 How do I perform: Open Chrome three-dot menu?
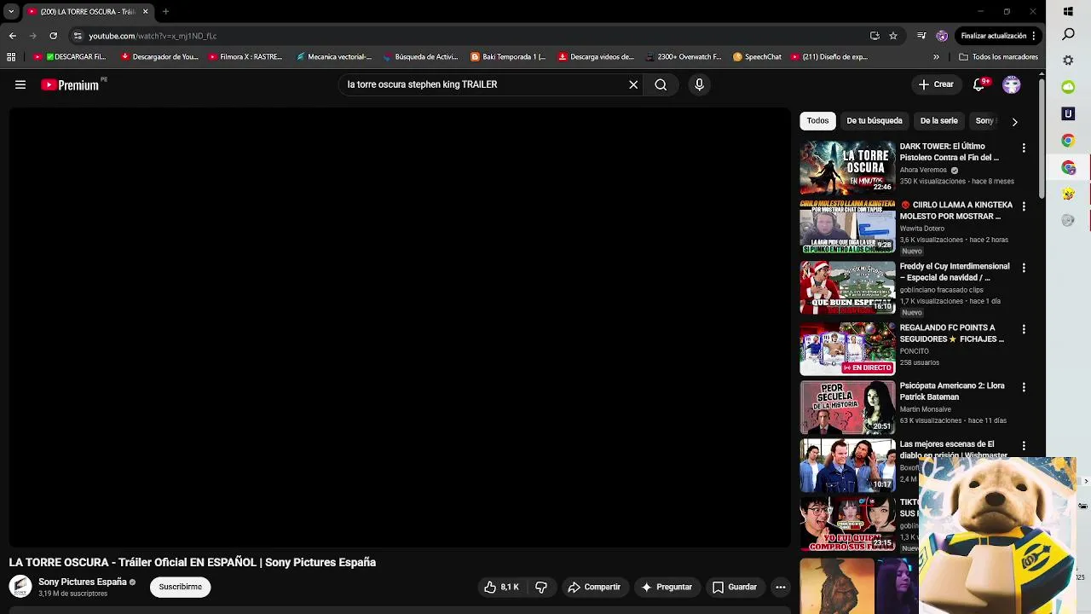pos(1033,36)
